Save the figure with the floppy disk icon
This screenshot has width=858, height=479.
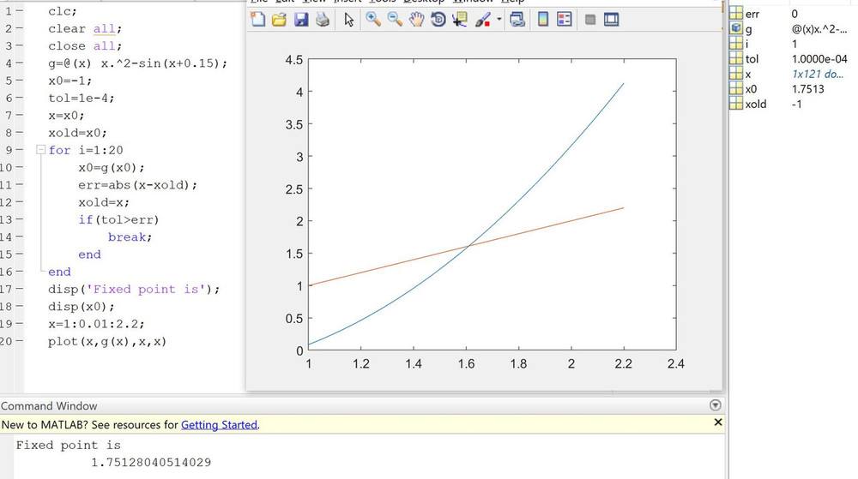coord(300,19)
